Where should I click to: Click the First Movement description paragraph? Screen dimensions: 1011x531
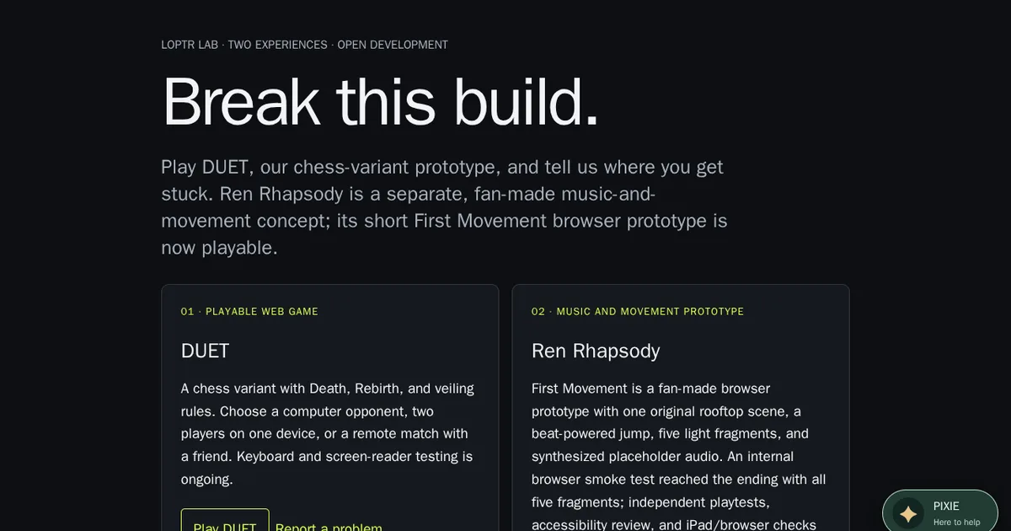679,456
